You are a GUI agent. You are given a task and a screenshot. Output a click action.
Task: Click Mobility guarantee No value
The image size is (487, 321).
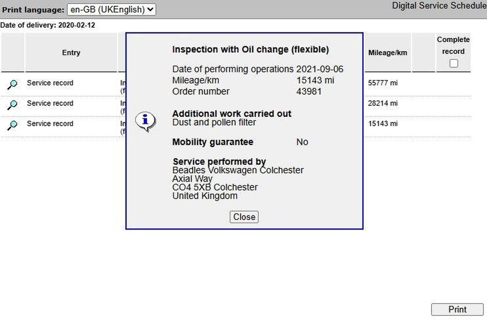[x=302, y=142]
